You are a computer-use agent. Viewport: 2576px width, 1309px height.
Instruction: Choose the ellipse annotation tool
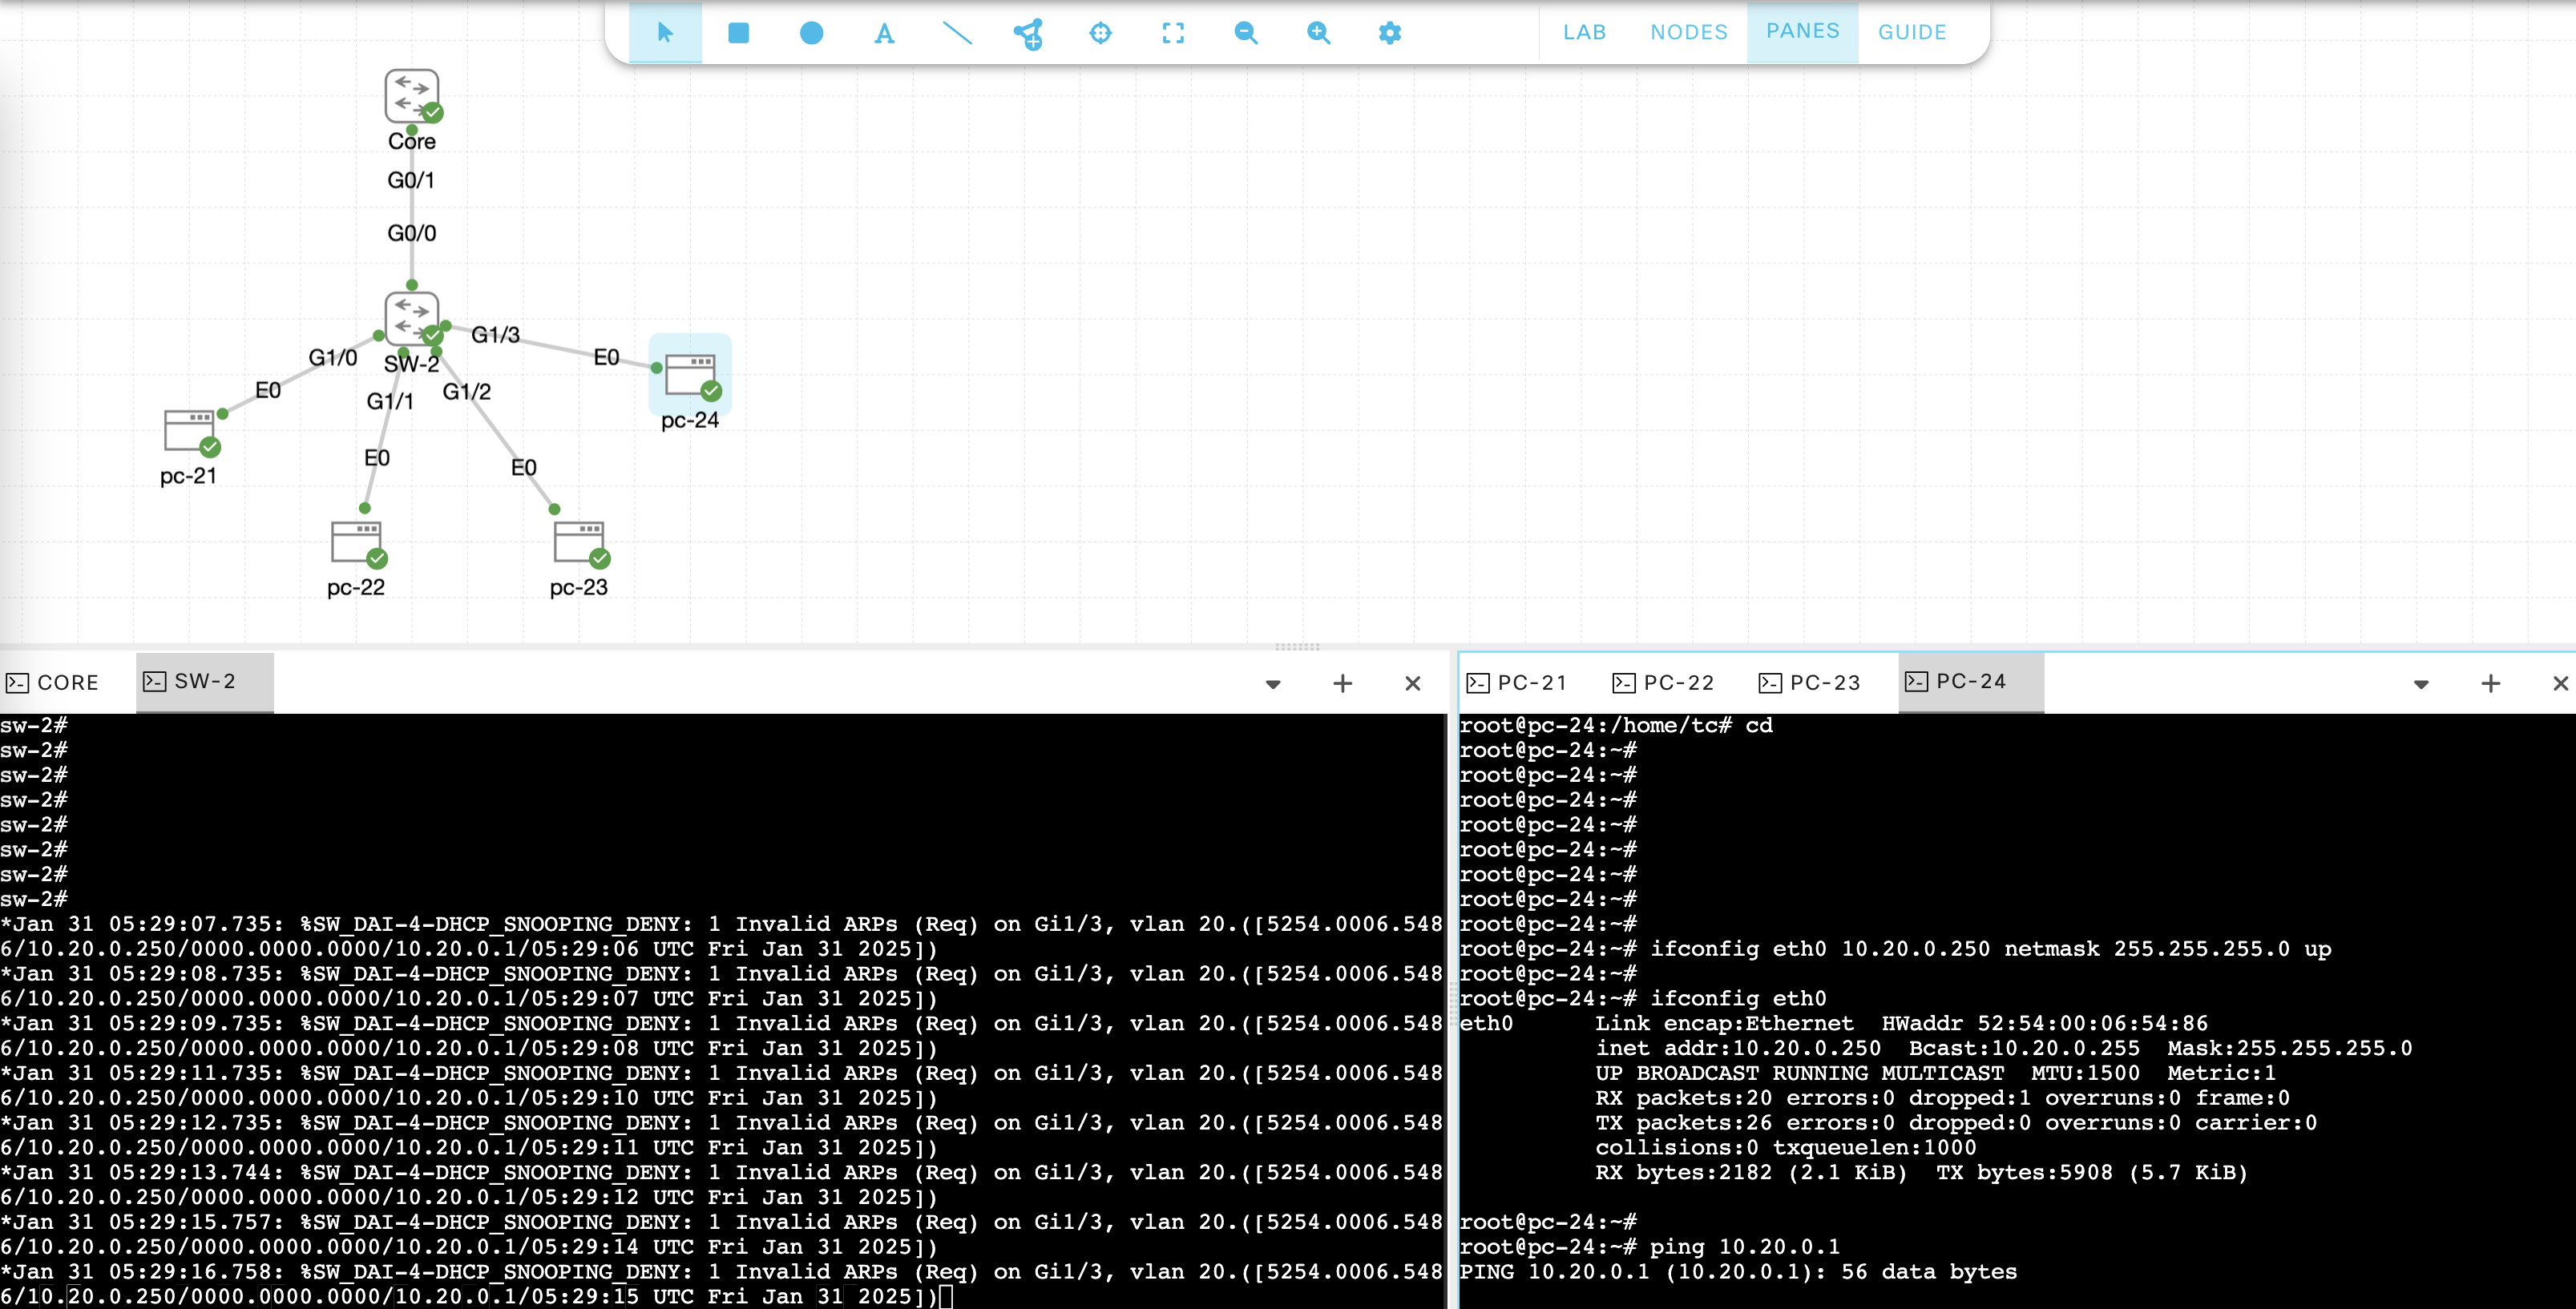(x=811, y=33)
